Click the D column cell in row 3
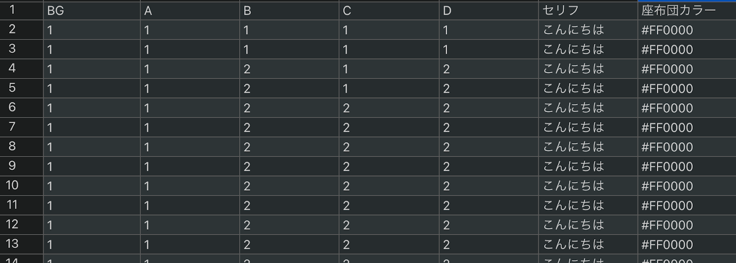Screen dimensions: 736x263 [488, 49]
